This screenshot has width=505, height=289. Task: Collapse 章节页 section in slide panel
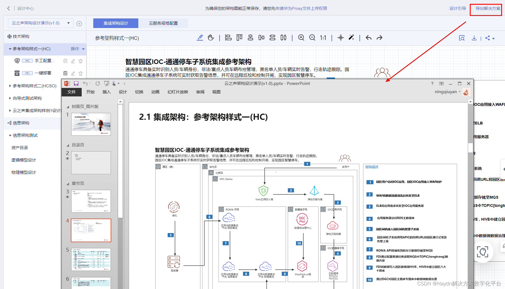68,184
